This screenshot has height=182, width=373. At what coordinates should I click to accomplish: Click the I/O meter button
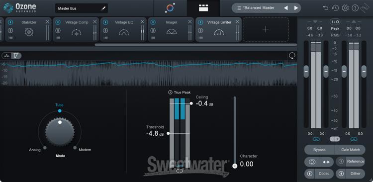click(335, 22)
